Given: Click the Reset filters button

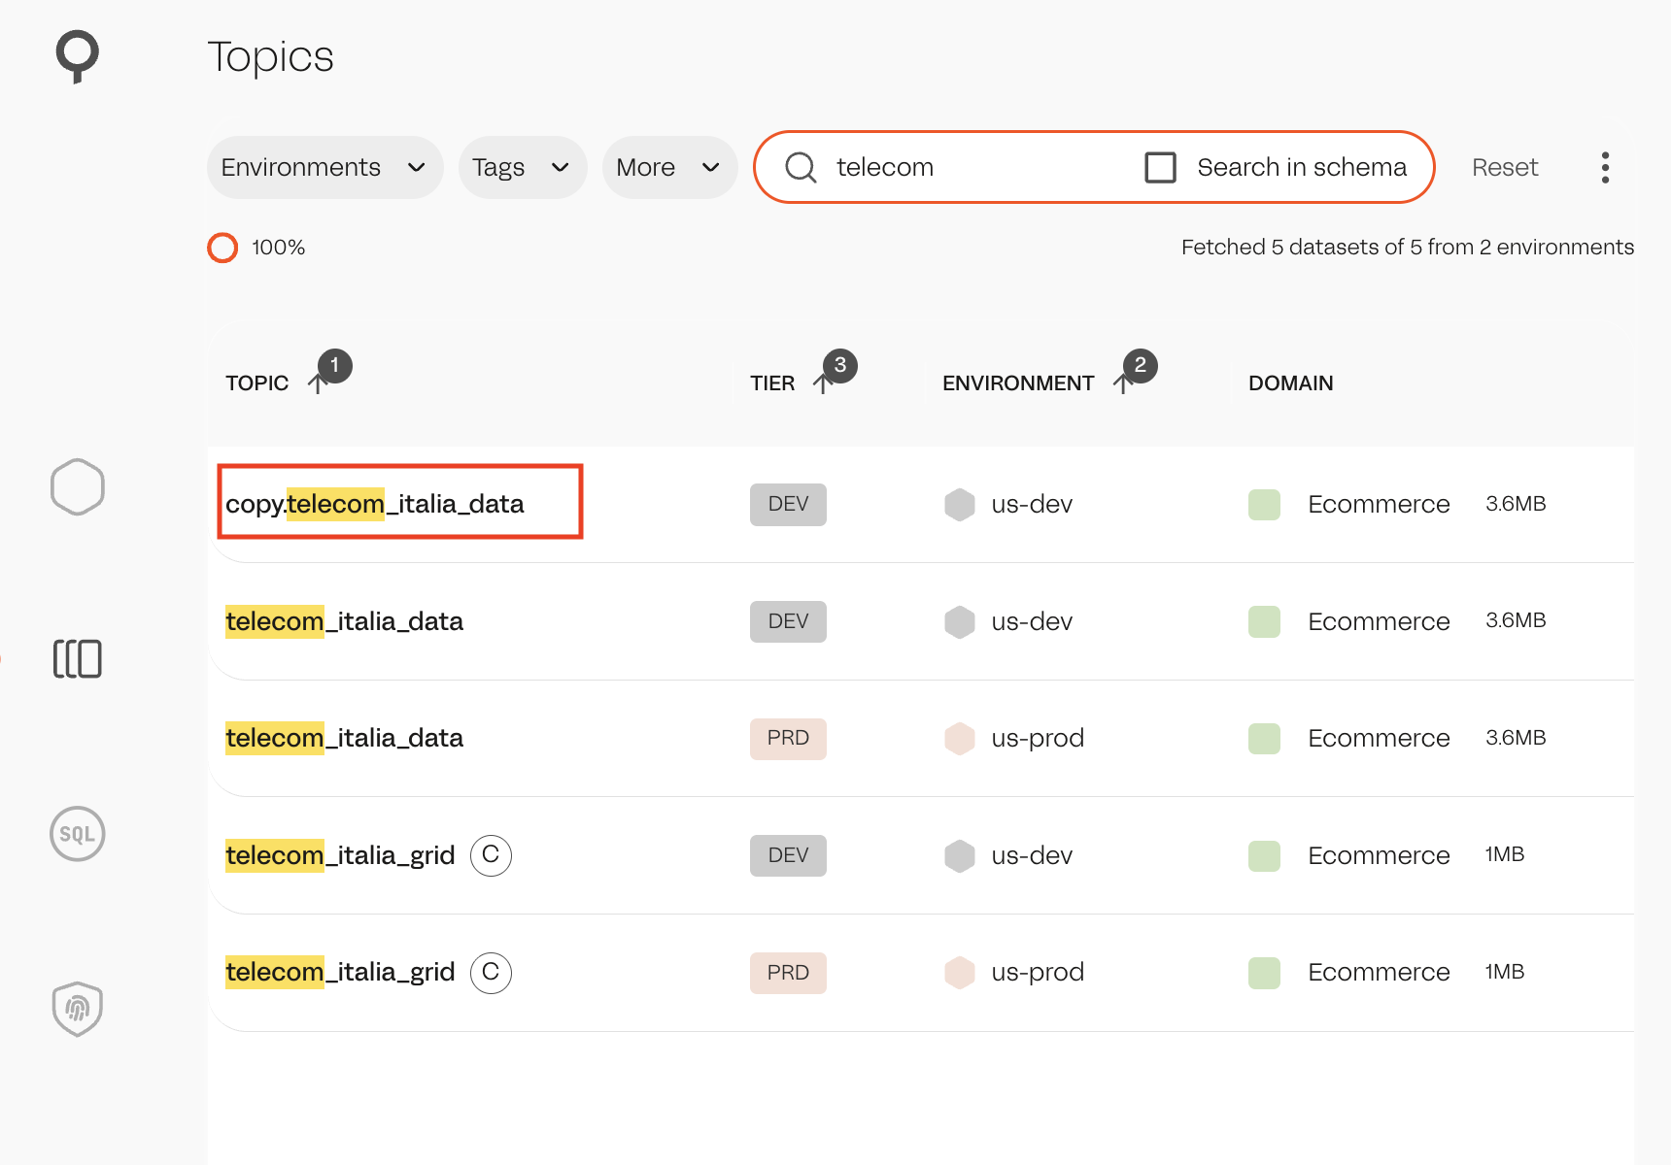Looking at the screenshot, I should (x=1505, y=167).
